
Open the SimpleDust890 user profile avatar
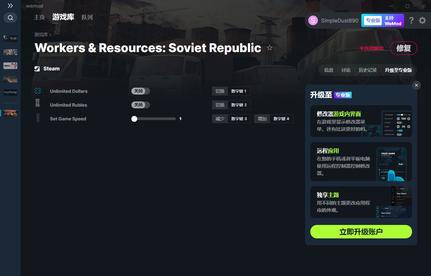313,20
